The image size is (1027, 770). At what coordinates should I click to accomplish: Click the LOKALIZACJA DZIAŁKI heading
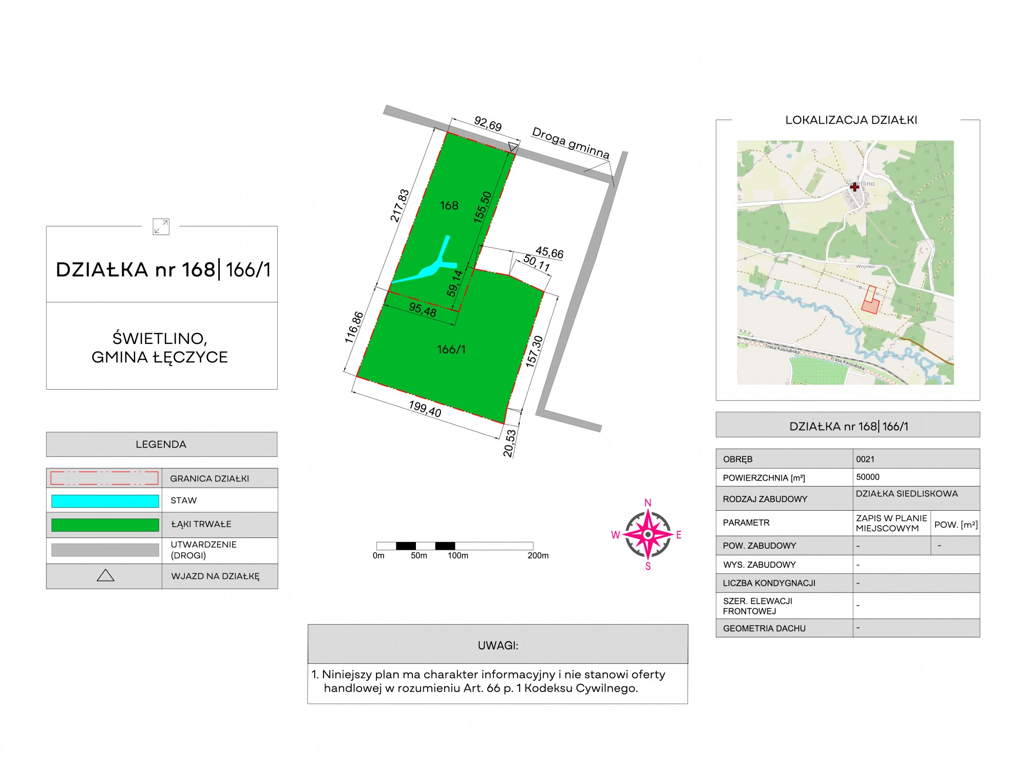tap(851, 120)
